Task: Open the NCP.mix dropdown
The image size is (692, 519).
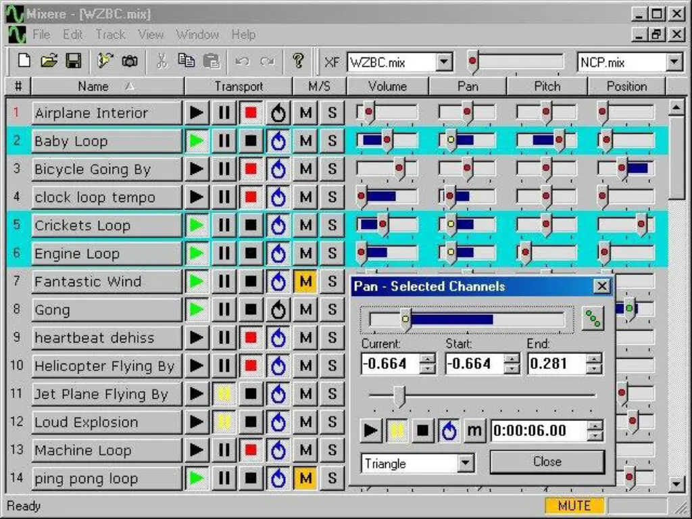Action: (674, 63)
